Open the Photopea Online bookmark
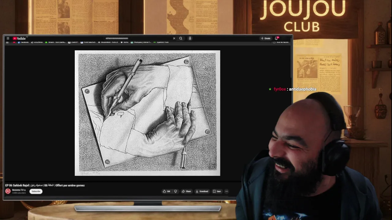Viewport: 392px width, 220px height. coord(141,42)
